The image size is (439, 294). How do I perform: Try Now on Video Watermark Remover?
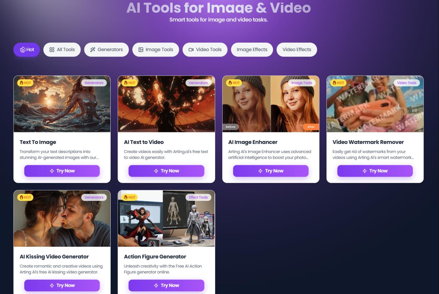tap(375, 171)
